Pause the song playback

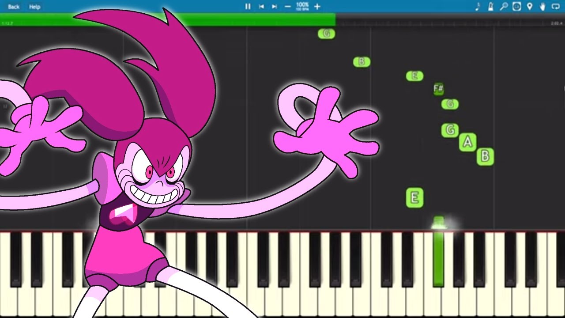248,7
